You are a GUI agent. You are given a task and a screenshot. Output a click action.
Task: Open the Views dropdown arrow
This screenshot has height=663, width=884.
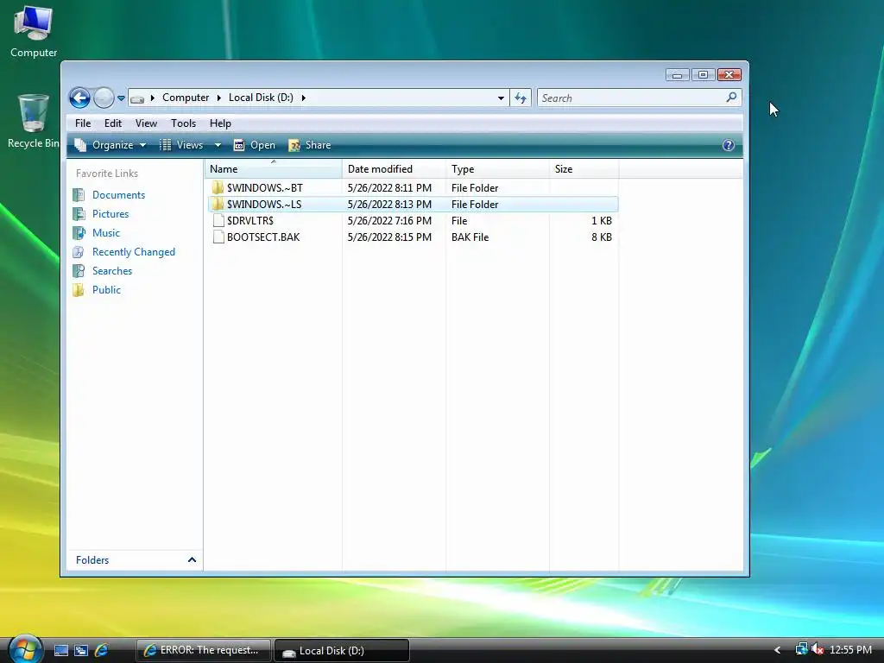pyautogui.click(x=218, y=145)
